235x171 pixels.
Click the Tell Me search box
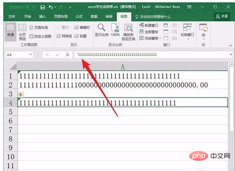153,17
